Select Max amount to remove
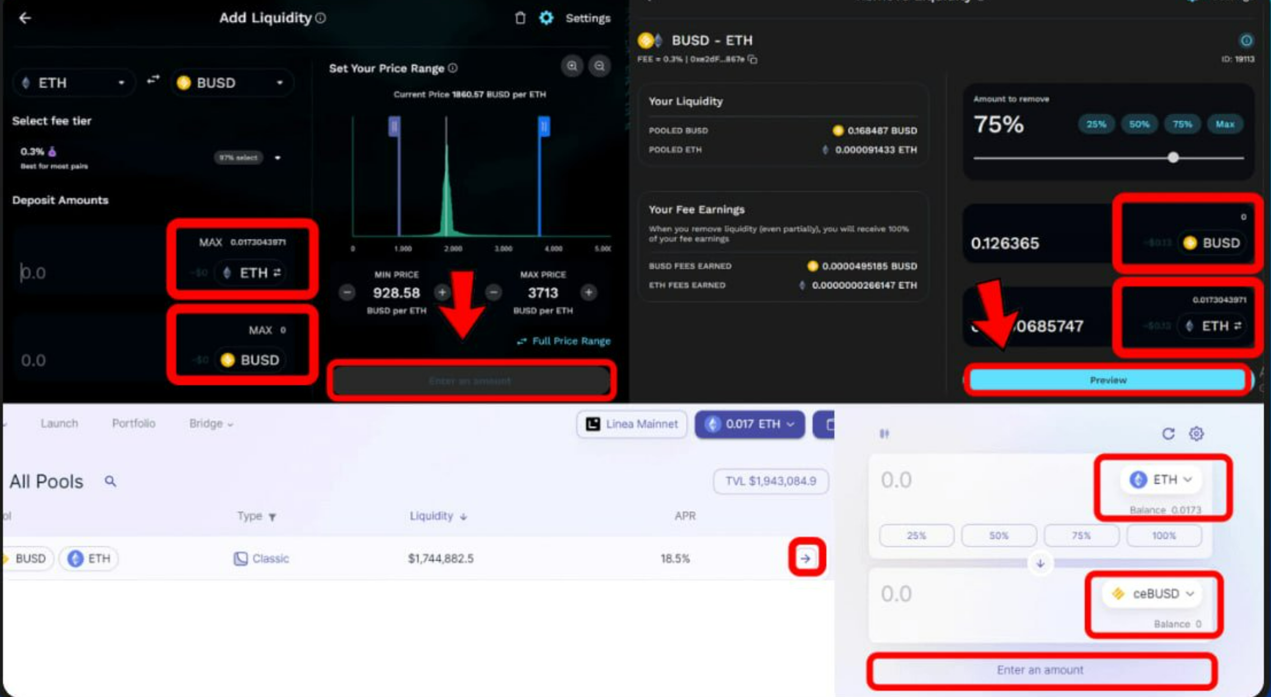The width and height of the screenshot is (1271, 697). (1225, 124)
